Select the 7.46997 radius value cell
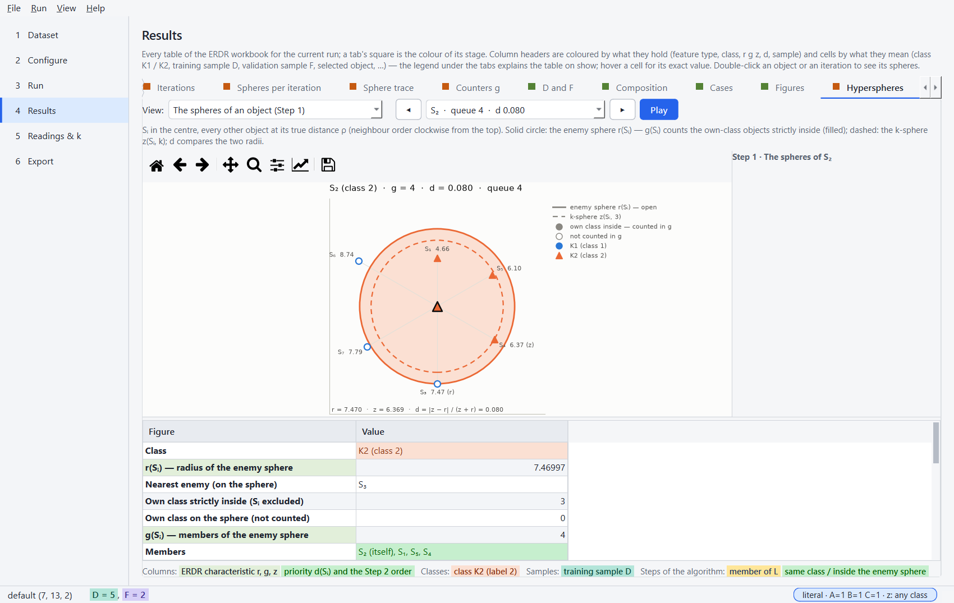This screenshot has height=603, width=954. tap(462, 467)
